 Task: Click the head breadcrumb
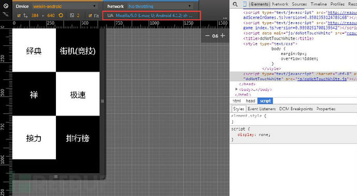(250, 101)
